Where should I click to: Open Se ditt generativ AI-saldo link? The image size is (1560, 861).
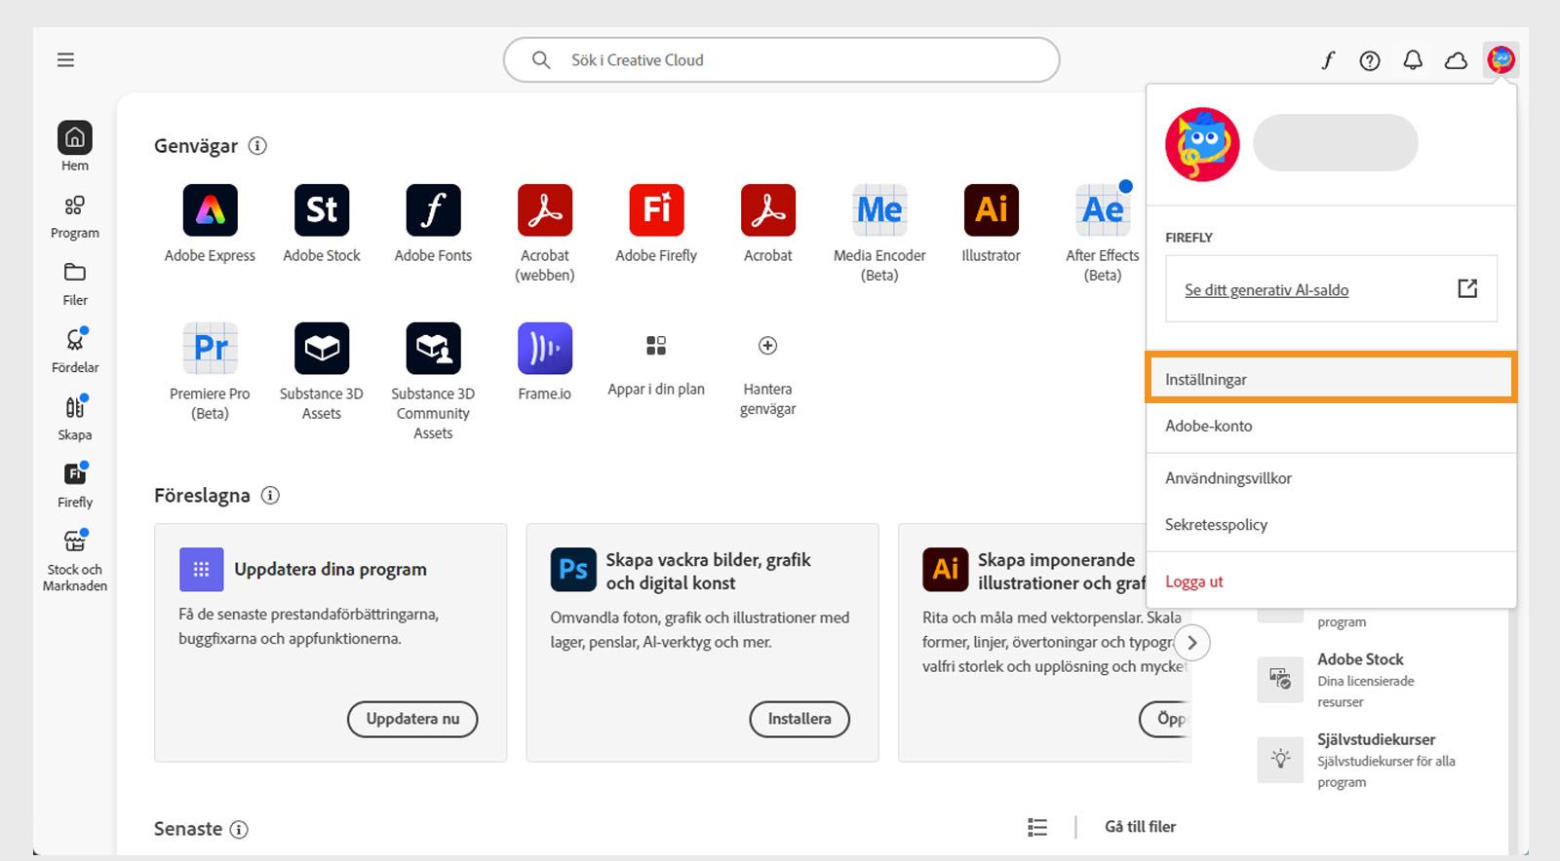[1267, 290]
